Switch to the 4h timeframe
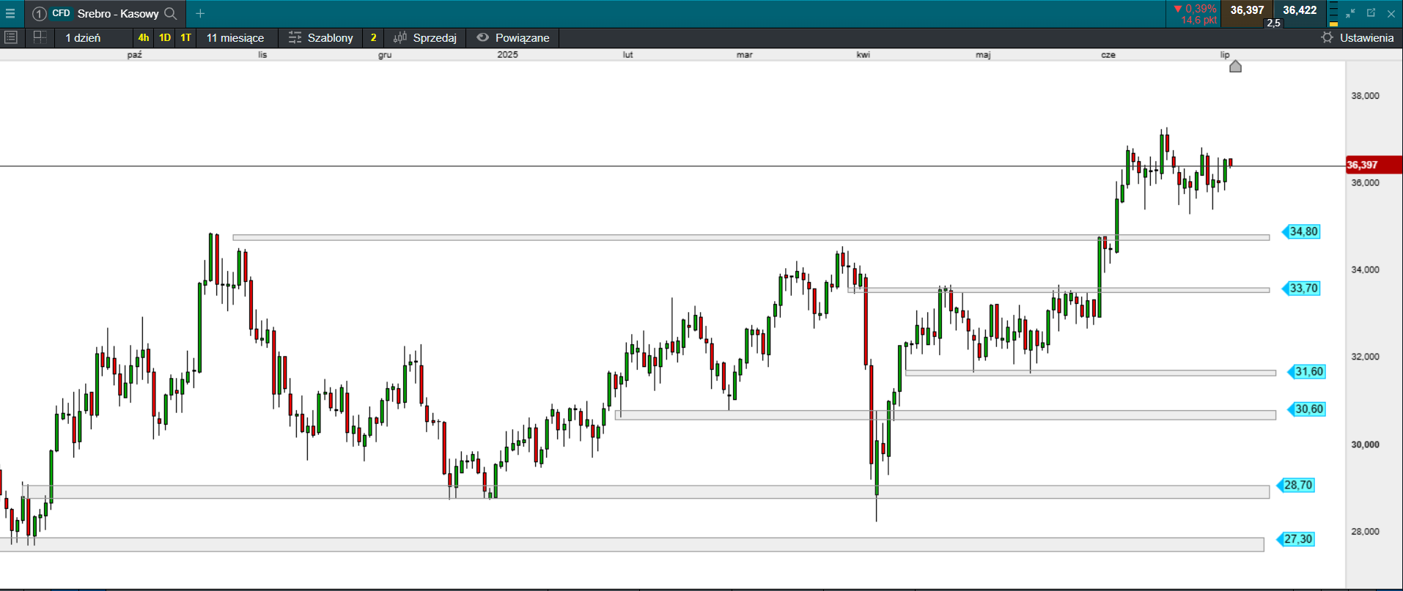The image size is (1403, 591). [144, 38]
